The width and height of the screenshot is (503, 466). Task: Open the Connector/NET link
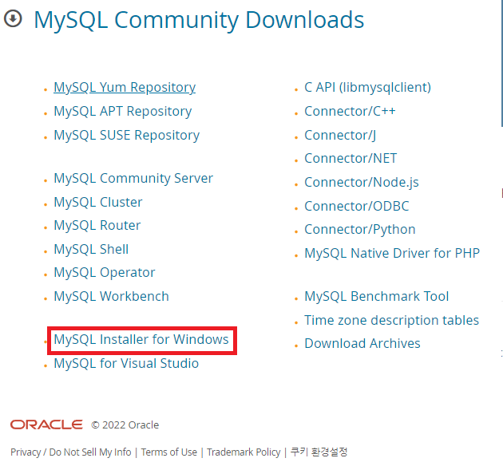351,158
